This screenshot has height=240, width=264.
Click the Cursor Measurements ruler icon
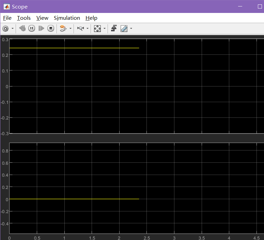click(x=124, y=29)
